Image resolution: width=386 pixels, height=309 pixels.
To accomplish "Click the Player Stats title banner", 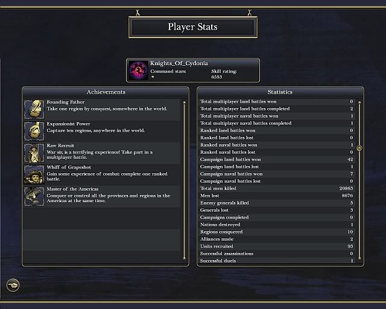I will click(x=192, y=27).
